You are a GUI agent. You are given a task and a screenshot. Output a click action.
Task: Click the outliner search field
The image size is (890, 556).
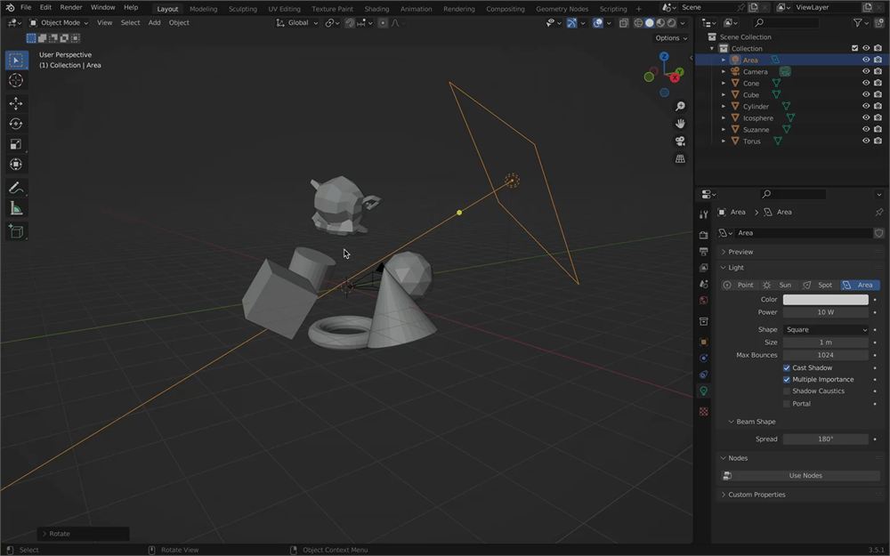[x=786, y=23]
